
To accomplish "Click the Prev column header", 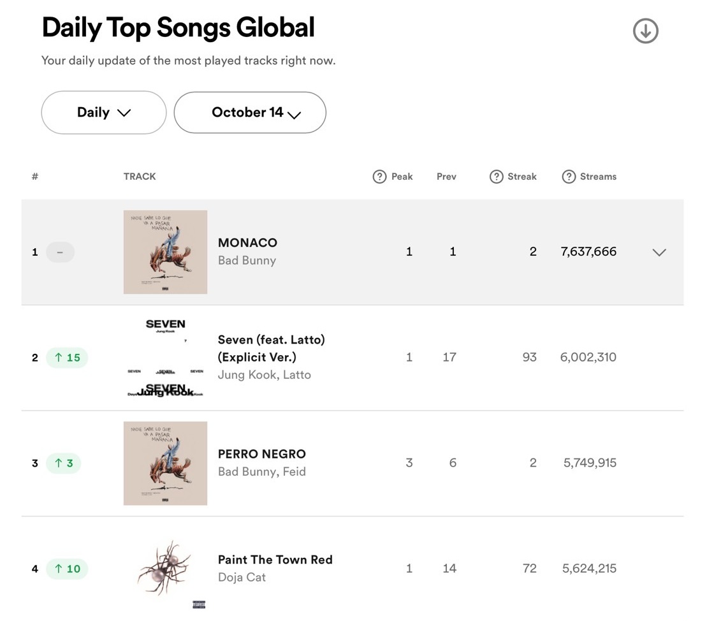I will pyautogui.click(x=446, y=177).
